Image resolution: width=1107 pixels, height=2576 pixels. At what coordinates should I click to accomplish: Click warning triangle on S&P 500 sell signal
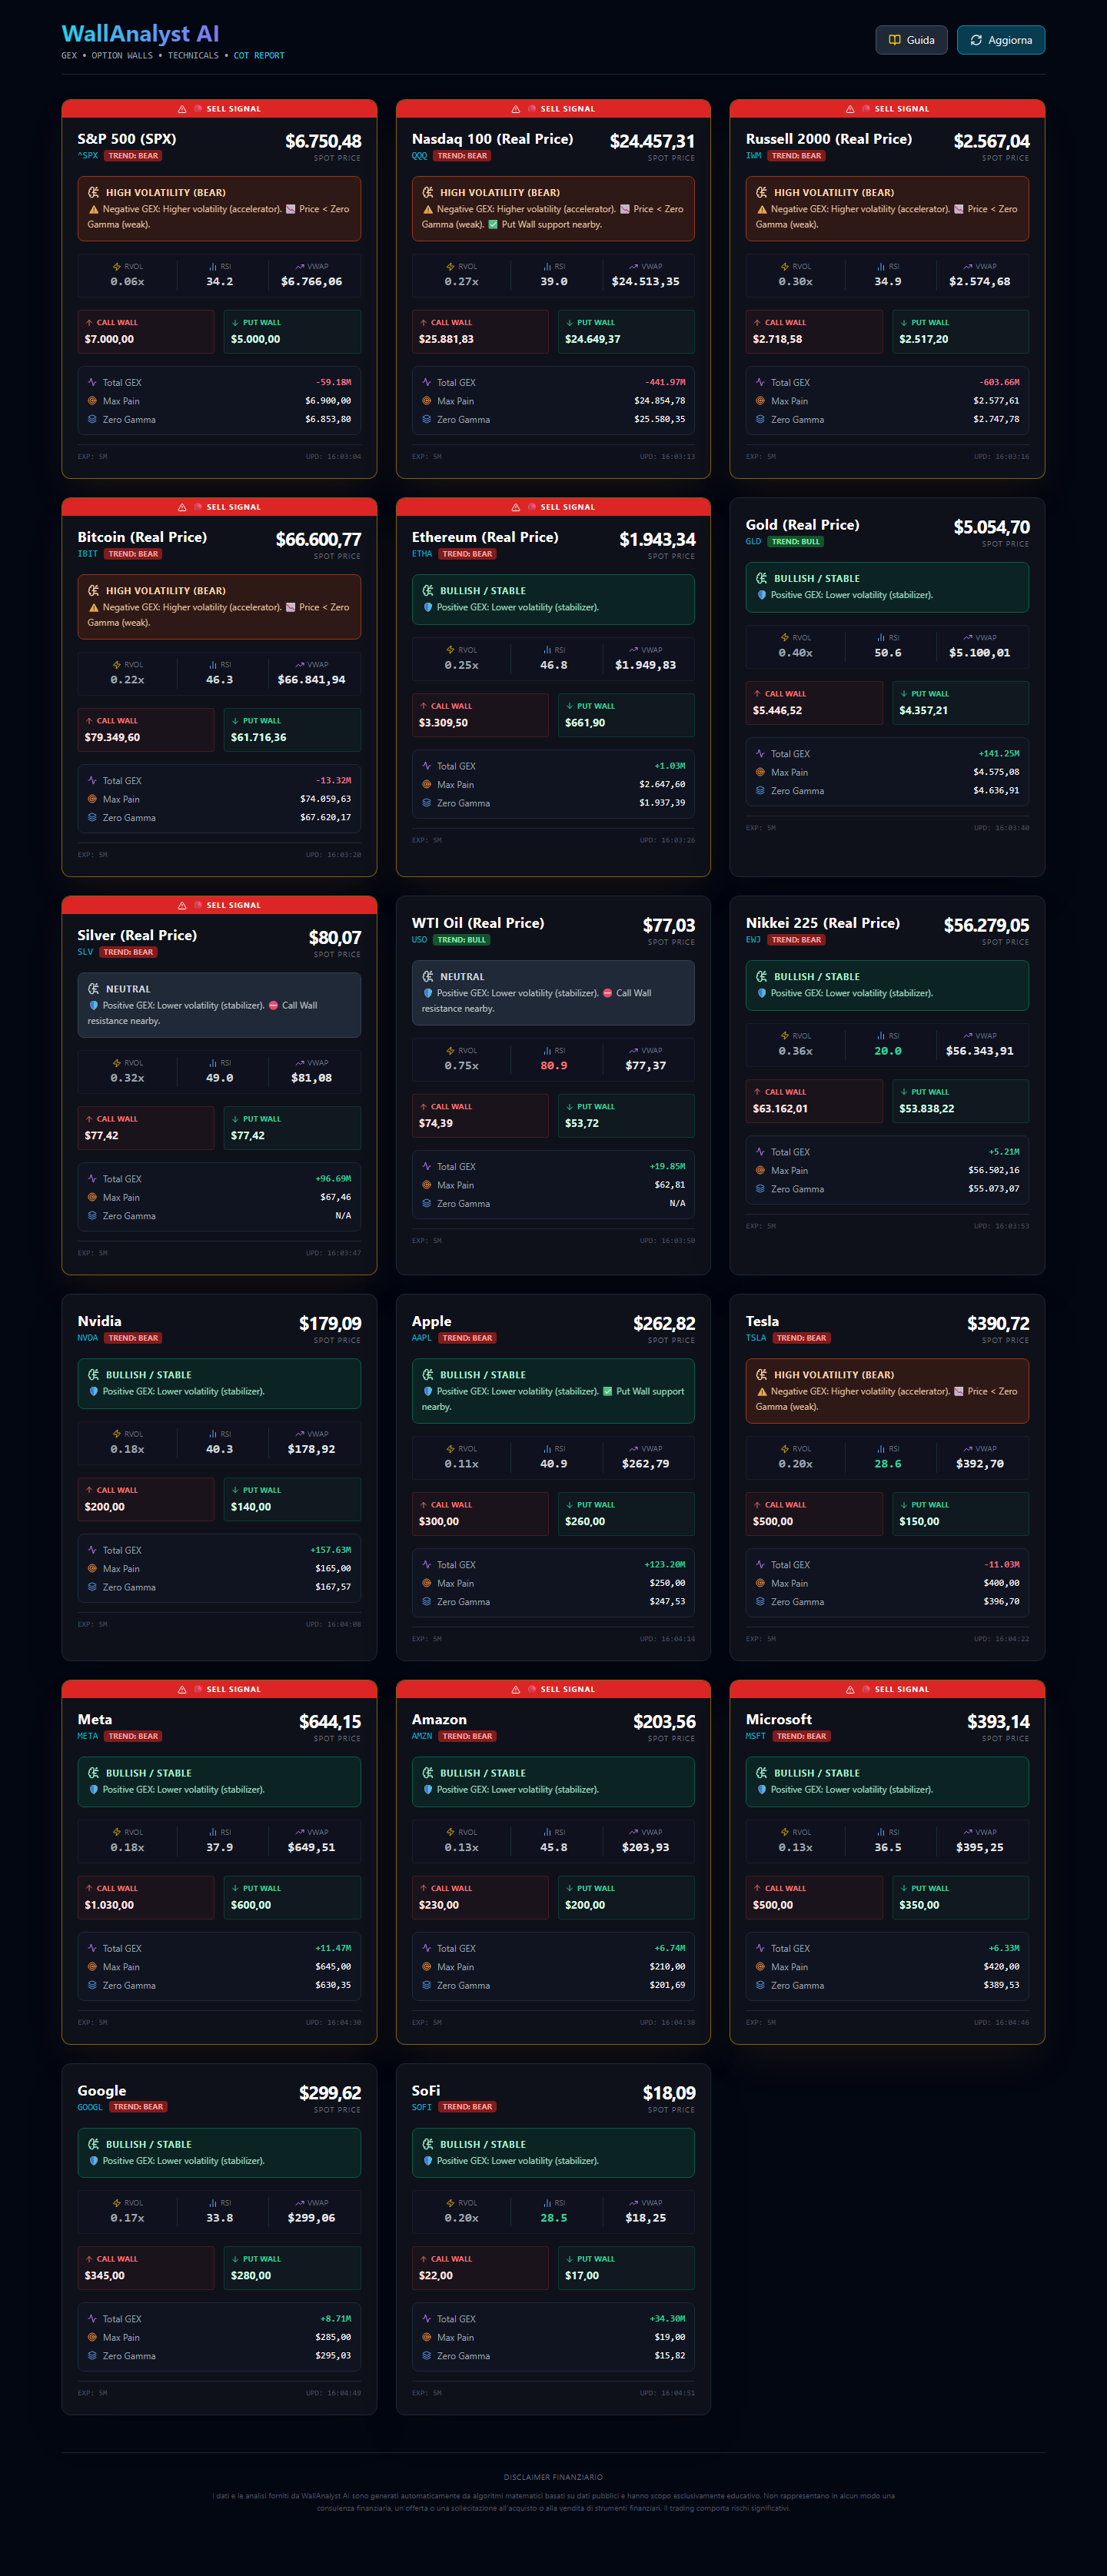click(x=182, y=109)
